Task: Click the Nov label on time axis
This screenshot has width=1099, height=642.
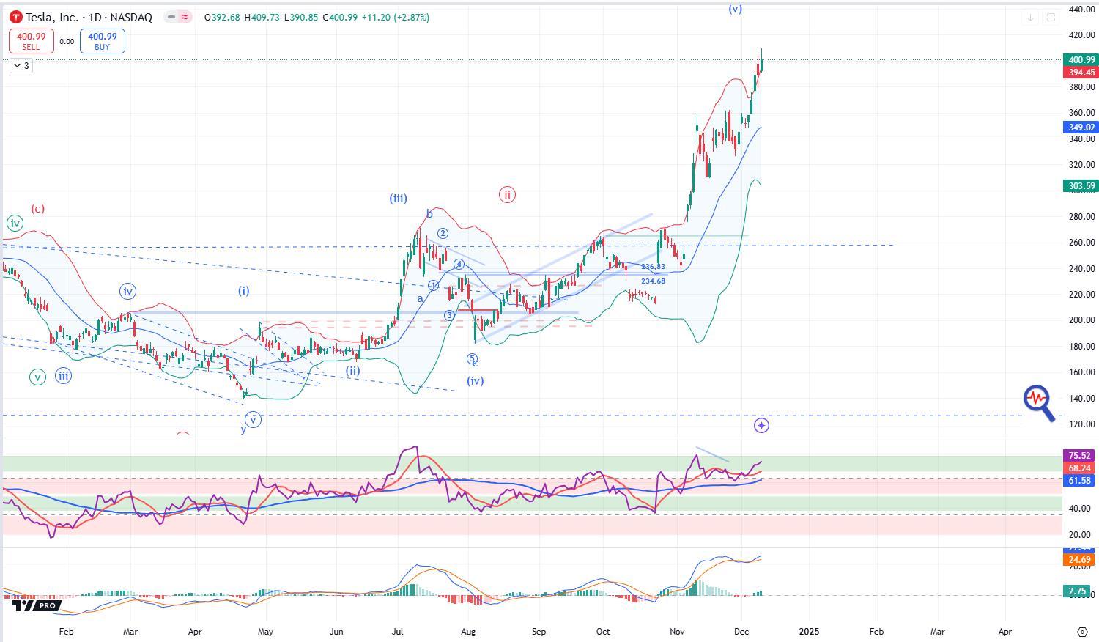Action: coord(678,631)
